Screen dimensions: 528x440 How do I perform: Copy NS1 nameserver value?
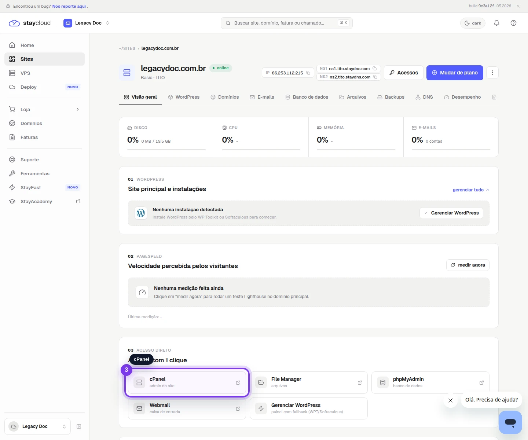click(374, 69)
